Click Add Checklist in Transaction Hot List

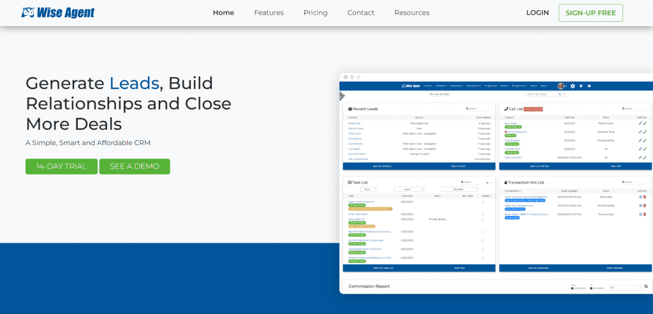click(x=615, y=268)
